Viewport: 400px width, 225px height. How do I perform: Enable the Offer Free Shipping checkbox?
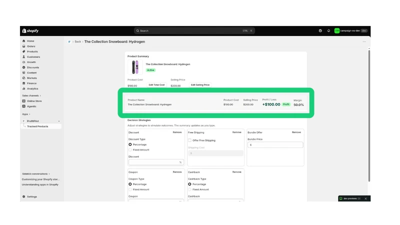click(189, 140)
